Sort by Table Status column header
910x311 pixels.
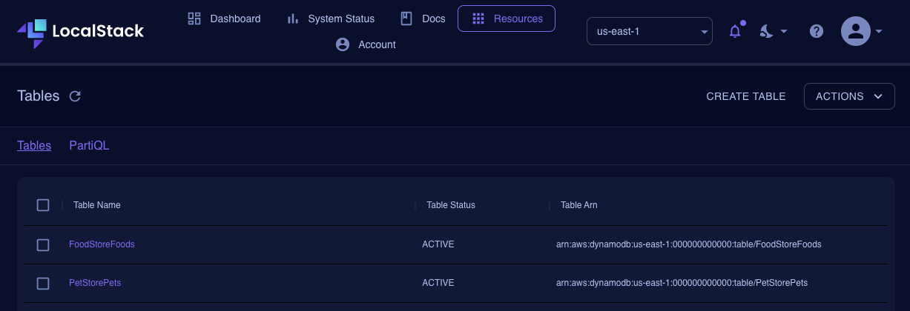pyautogui.click(x=451, y=204)
